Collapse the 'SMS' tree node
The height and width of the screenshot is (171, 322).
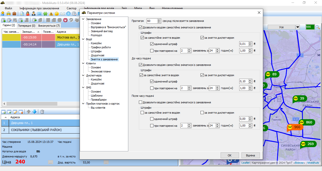pyautogui.click(x=84, y=88)
